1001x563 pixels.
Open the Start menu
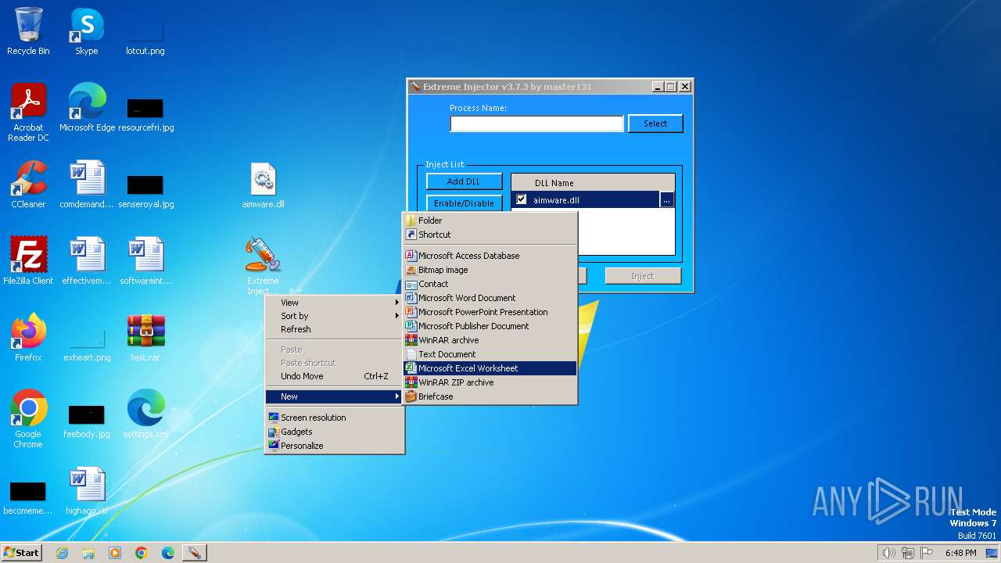[21, 553]
